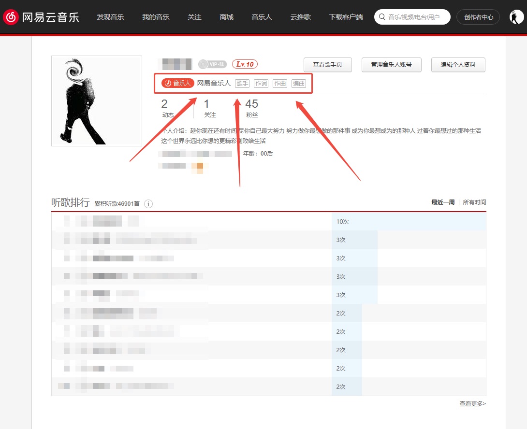The width and height of the screenshot is (527, 429).
Task: Click the Lv.10 level badge
Action: coord(245,64)
